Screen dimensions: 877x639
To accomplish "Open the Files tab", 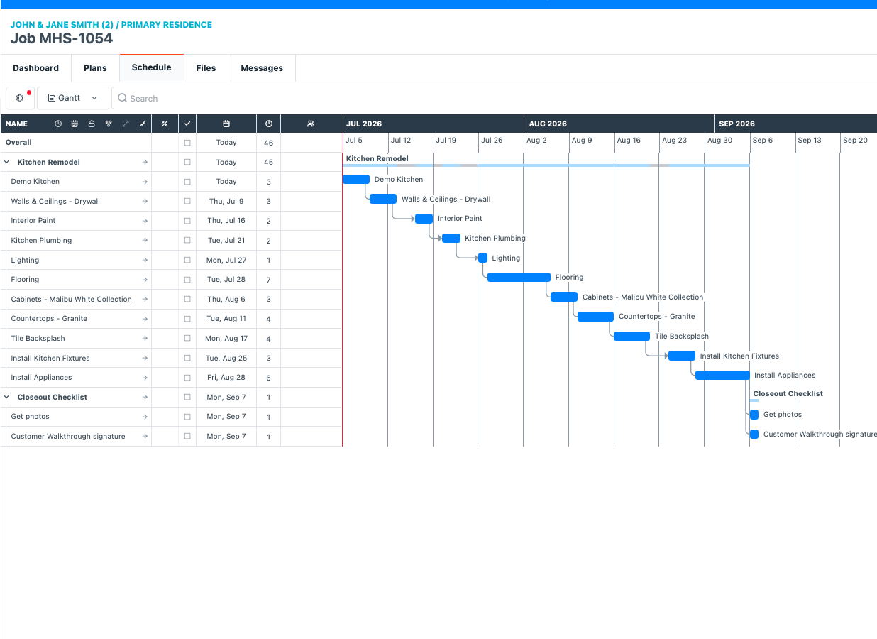I will 206,68.
